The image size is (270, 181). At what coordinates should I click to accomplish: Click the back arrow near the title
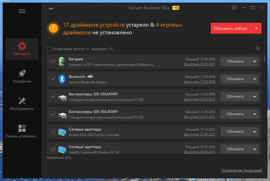(x=51, y=9)
